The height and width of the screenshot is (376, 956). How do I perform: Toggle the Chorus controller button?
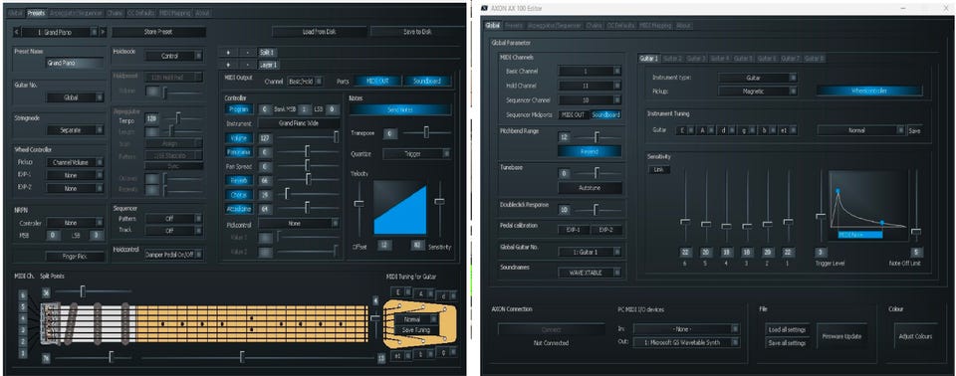tap(239, 194)
